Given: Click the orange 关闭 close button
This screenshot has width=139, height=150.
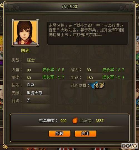Looking at the screenshot, I should pos(86,134).
